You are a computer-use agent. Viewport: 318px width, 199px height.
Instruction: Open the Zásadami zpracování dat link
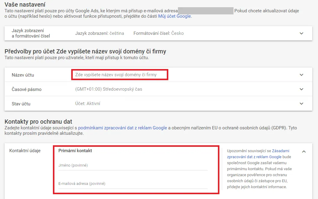pyautogui.click(x=258, y=154)
